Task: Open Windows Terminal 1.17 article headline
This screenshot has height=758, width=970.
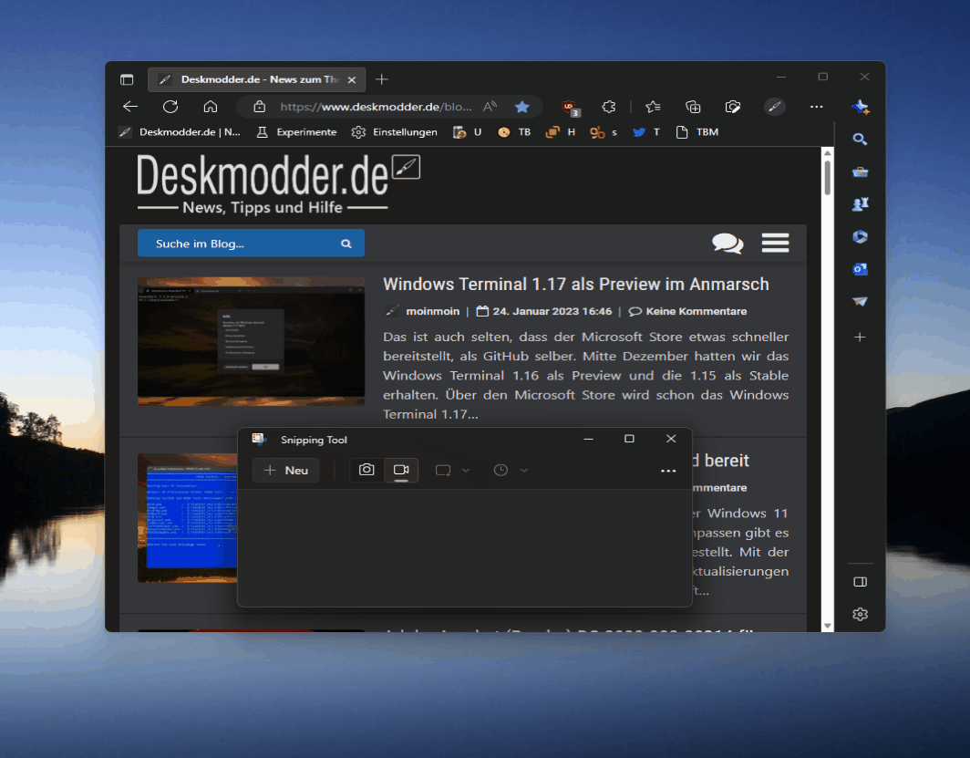Action: tap(576, 284)
